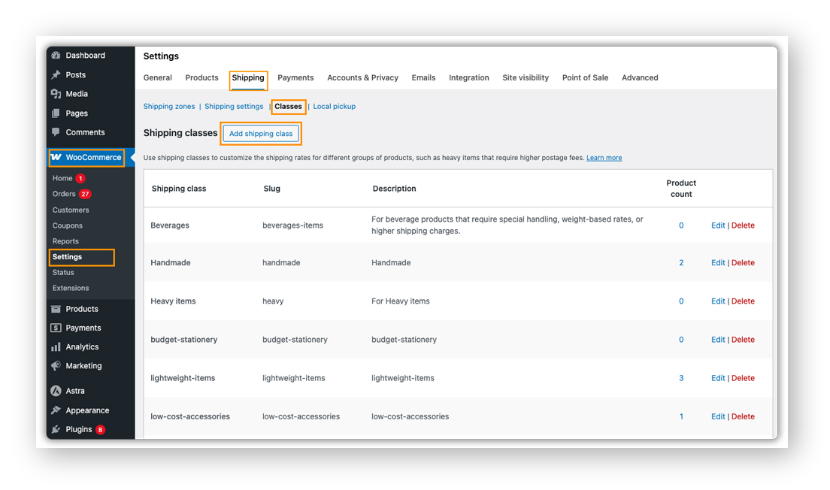
Task: Click the Appearance paintbrush icon
Action: tap(56, 410)
